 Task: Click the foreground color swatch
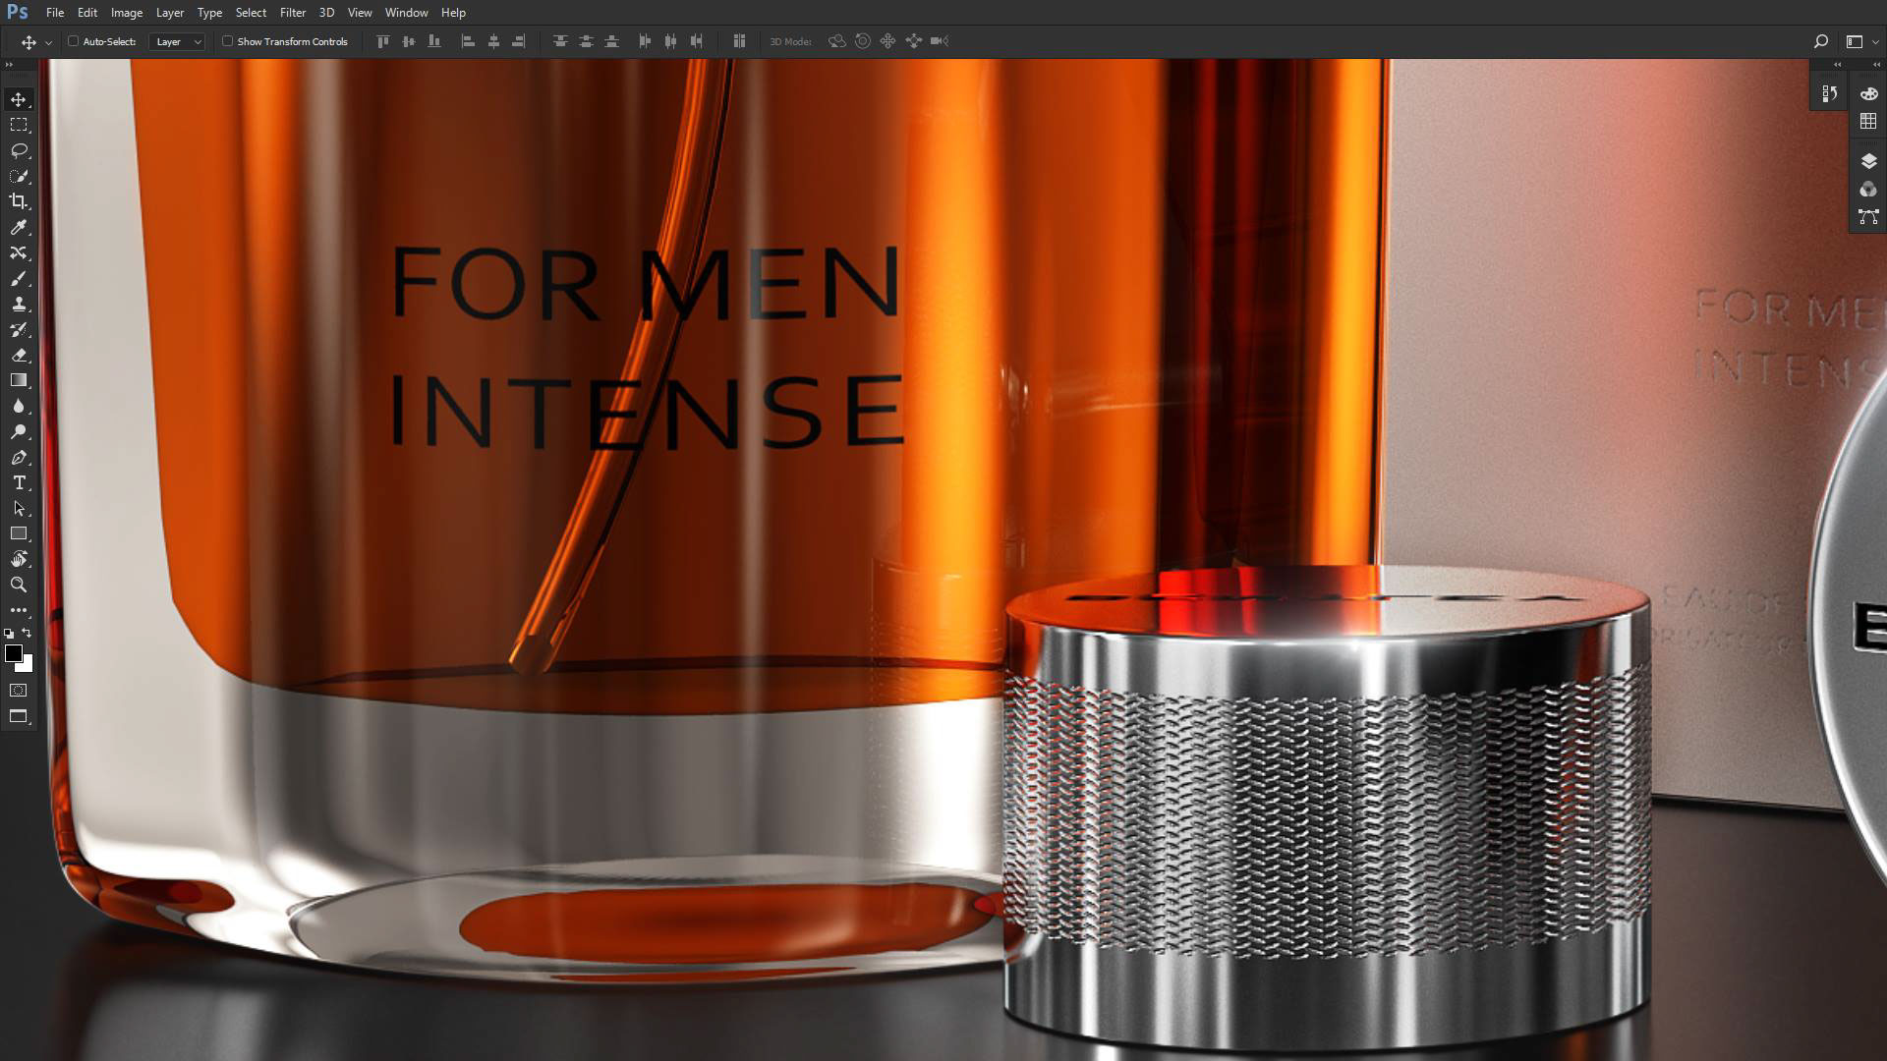(x=14, y=654)
